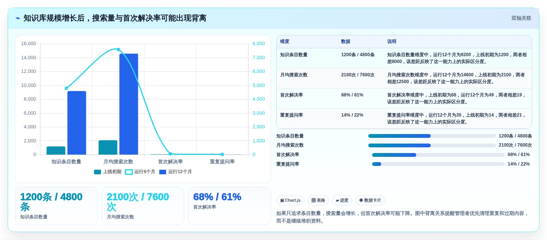Click the 知识条目数量 x-axis label
The image size is (547, 240).
(x=66, y=162)
